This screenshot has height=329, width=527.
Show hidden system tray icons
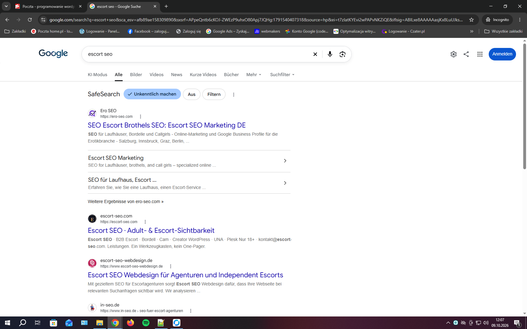448,323
